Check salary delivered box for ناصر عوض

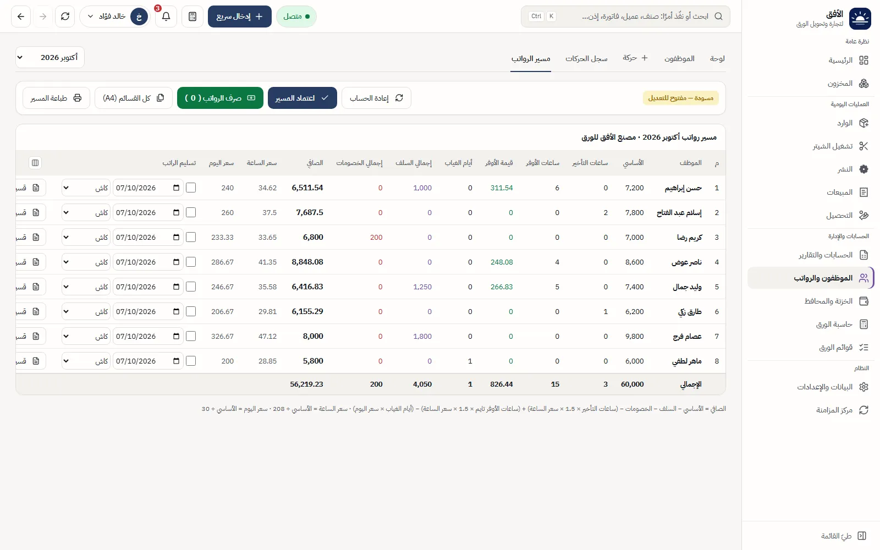191,262
